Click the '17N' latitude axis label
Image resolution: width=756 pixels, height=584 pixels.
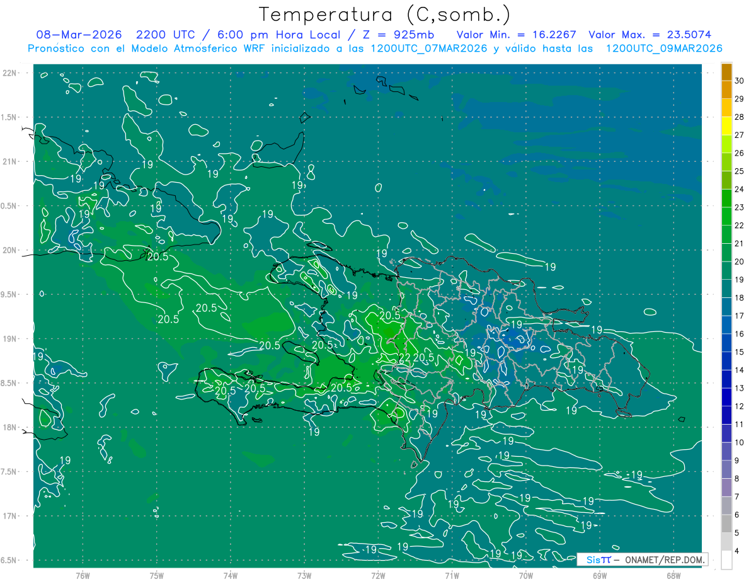tap(9, 516)
